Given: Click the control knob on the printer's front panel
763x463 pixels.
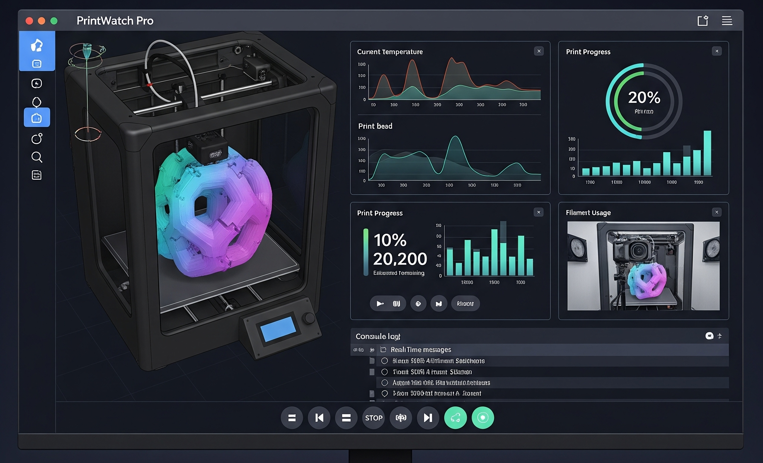Looking at the screenshot, I should [308, 318].
